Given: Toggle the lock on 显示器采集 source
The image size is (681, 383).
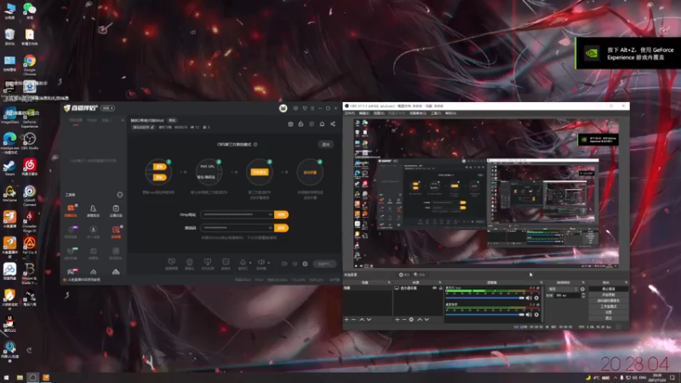Looking at the screenshot, I should (440, 288).
